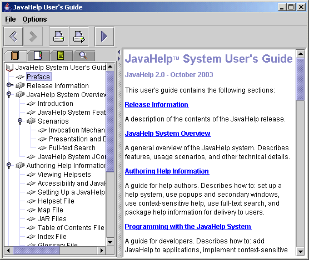
Task: Open the Search magnifier tab
Action: 83,56
